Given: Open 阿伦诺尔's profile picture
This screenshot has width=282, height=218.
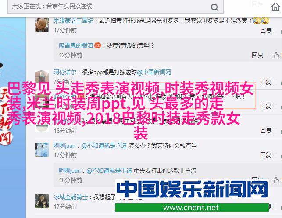Looking at the screenshot, I should tap(42, 76).
